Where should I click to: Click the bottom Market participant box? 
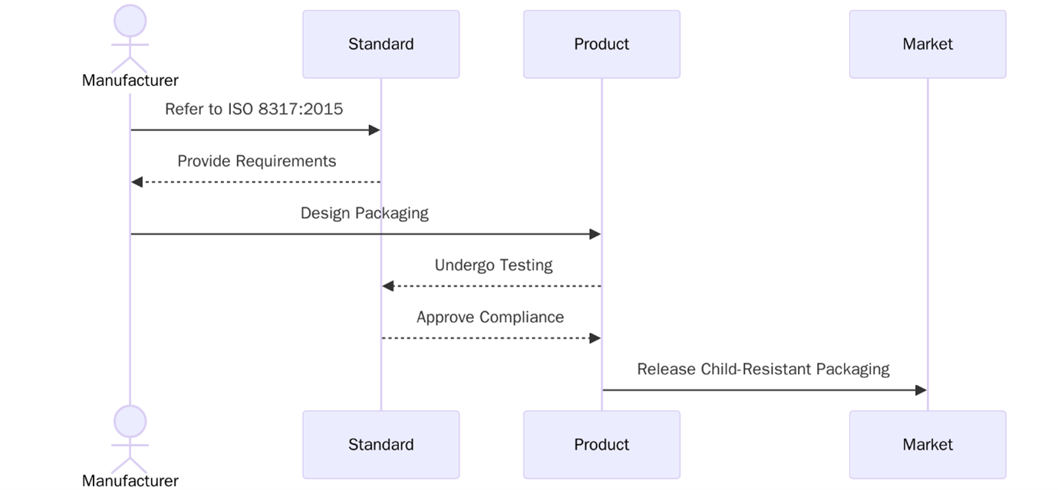click(x=927, y=444)
